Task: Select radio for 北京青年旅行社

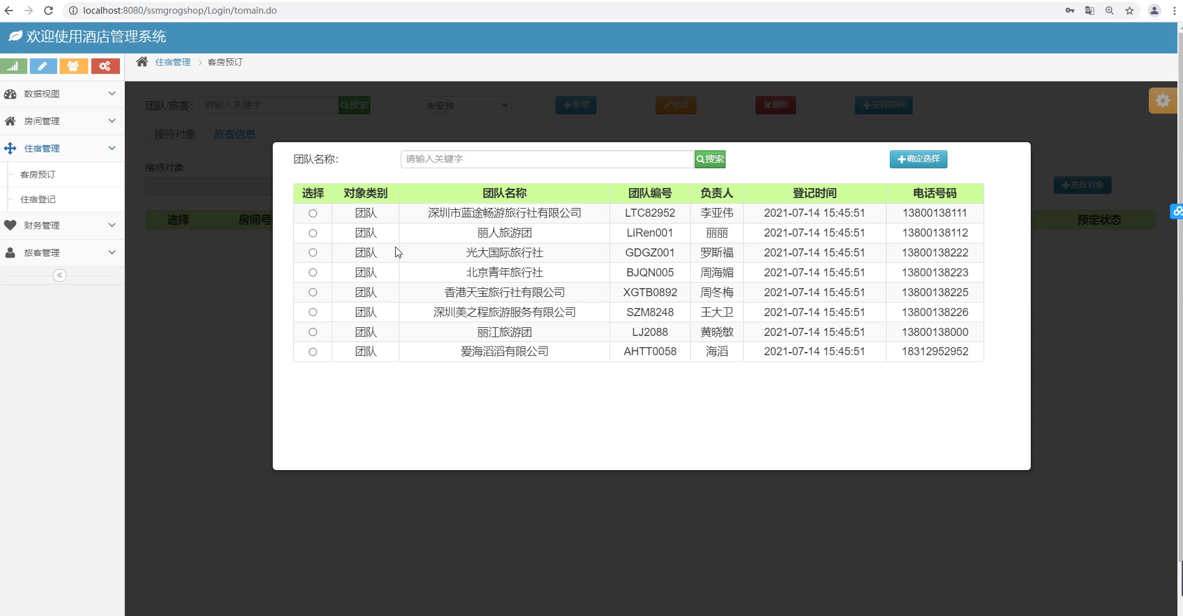Action: click(x=313, y=273)
